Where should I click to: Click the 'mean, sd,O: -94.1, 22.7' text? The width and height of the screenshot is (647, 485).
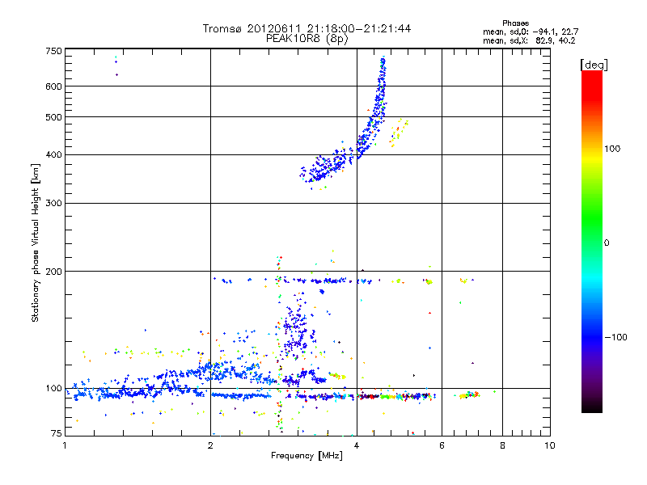[x=530, y=32]
